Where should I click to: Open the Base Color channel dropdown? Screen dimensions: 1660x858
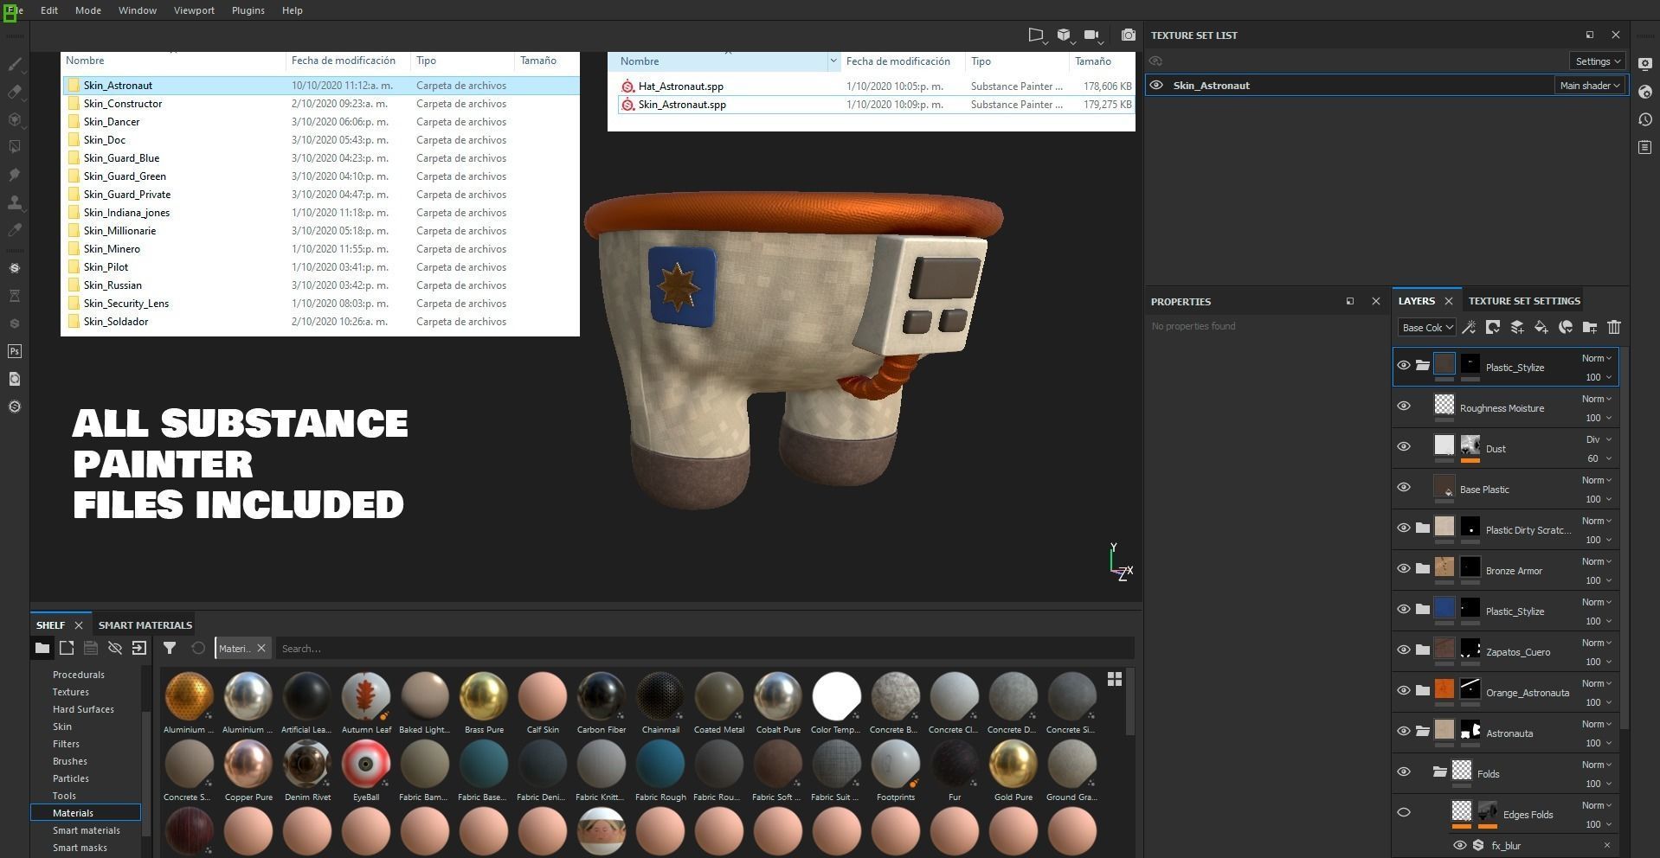pos(1426,328)
